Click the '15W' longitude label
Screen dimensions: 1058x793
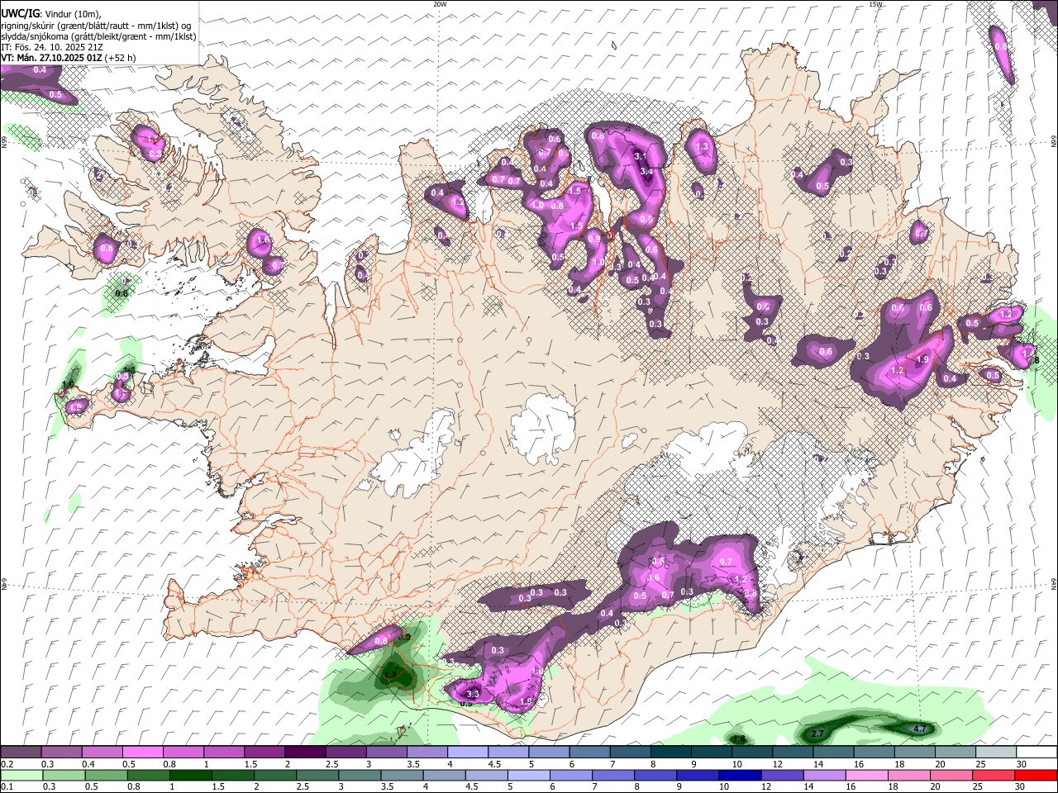875,4
